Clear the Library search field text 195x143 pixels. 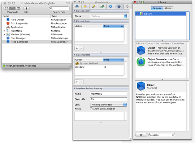click(x=173, y=135)
